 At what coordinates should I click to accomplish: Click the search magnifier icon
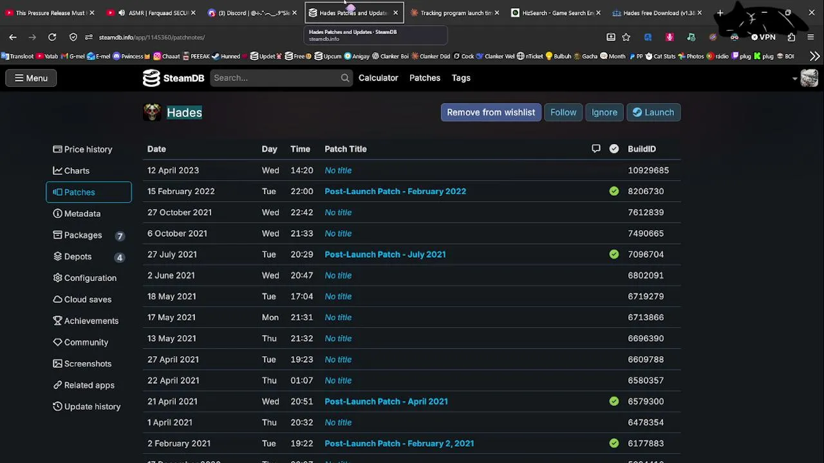click(x=345, y=78)
